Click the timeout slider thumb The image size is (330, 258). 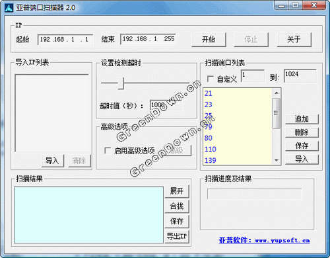coord(121,83)
